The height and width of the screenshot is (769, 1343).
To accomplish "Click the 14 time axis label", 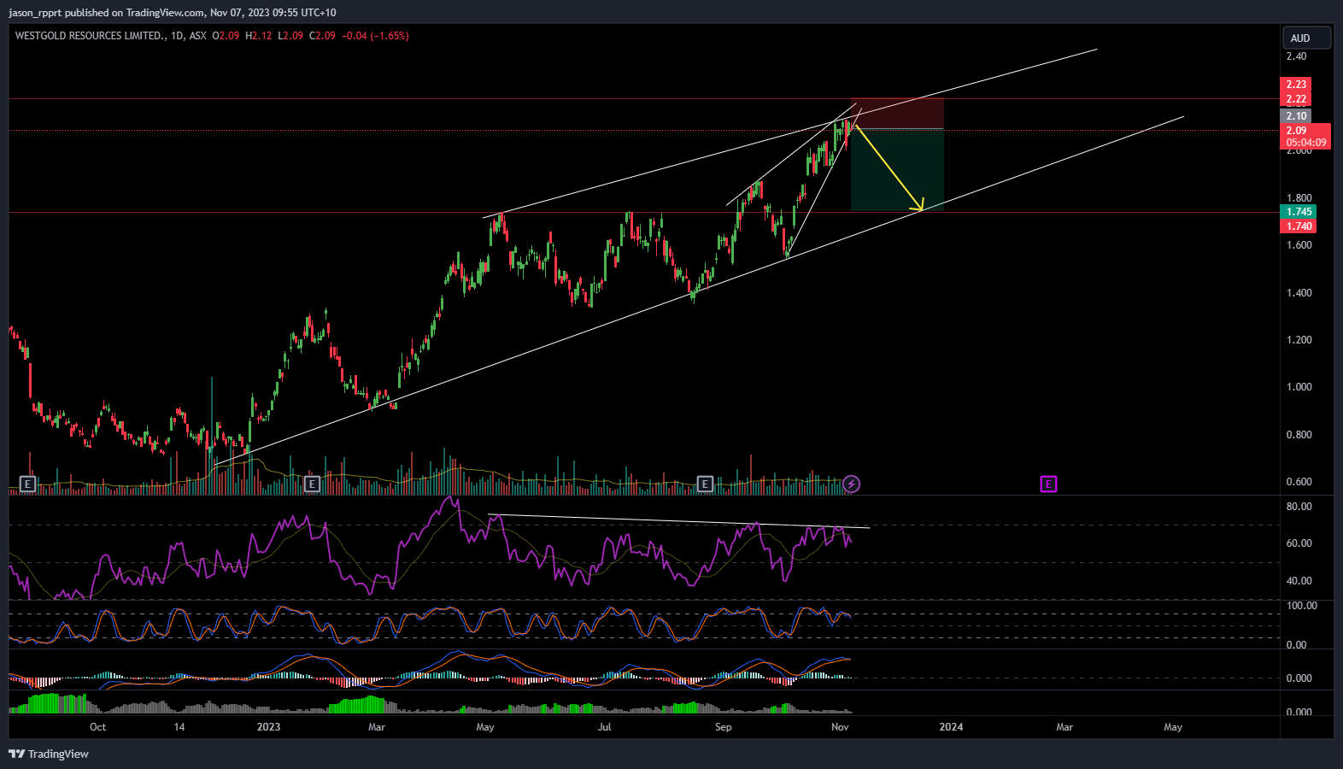I will pyautogui.click(x=179, y=727).
